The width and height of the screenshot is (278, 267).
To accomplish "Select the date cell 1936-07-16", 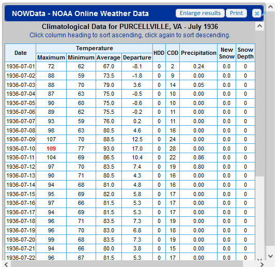I will pos(21,203).
